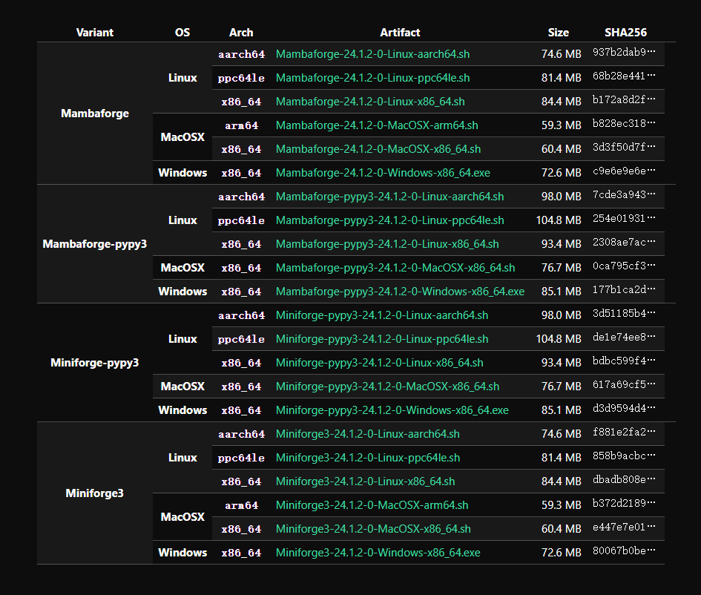Download Mambaforge-24.1.2-0-Windows-x86_64.exe
The height and width of the screenshot is (595, 701).
click(x=383, y=173)
